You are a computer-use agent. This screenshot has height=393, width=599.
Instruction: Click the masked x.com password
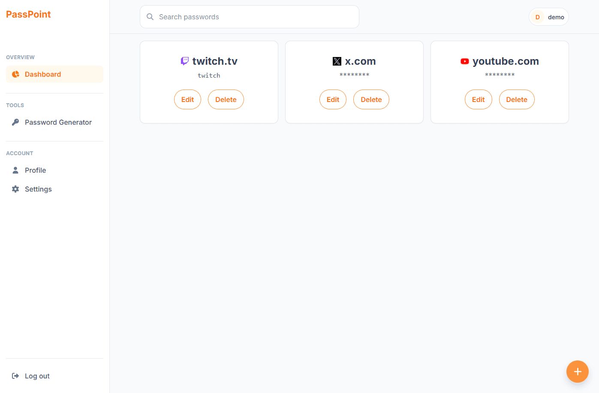pos(355,75)
